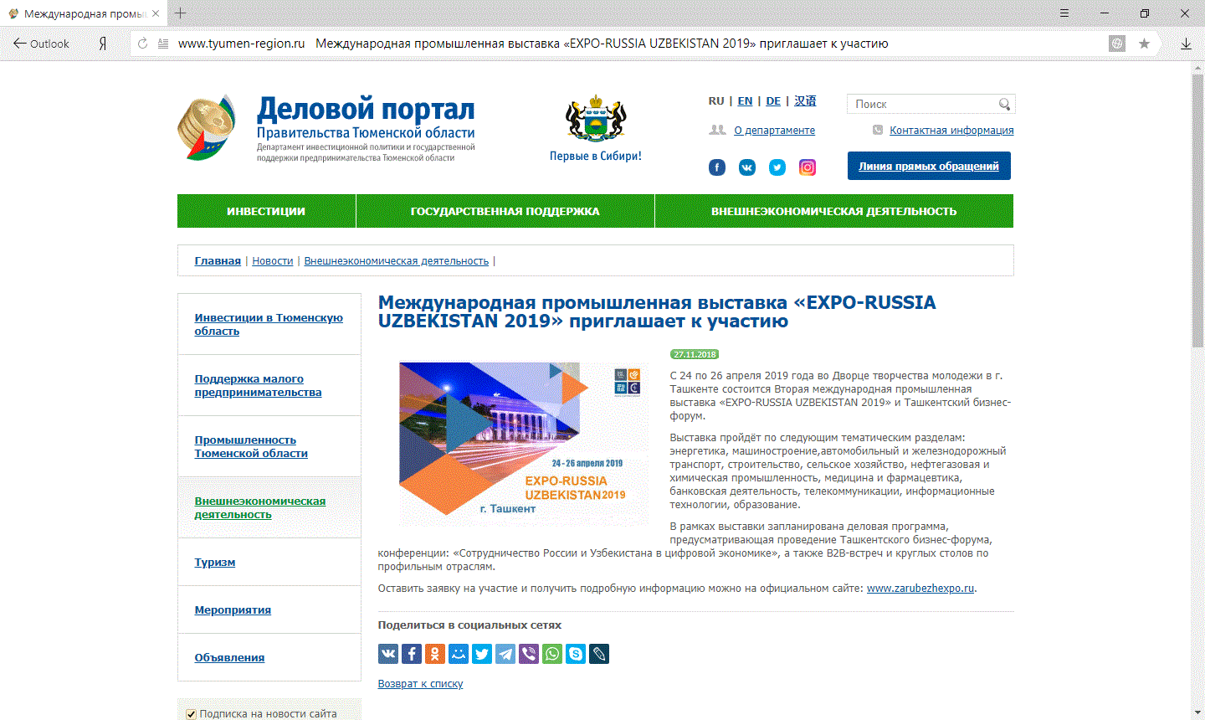Share article via Skype

coord(576,654)
